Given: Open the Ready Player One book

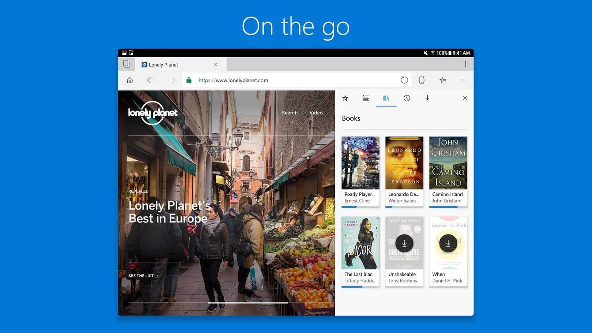Looking at the screenshot, I should point(360,171).
